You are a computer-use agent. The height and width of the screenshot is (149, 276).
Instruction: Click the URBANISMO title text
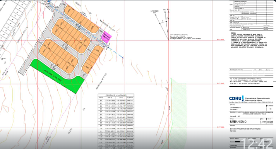238,122
